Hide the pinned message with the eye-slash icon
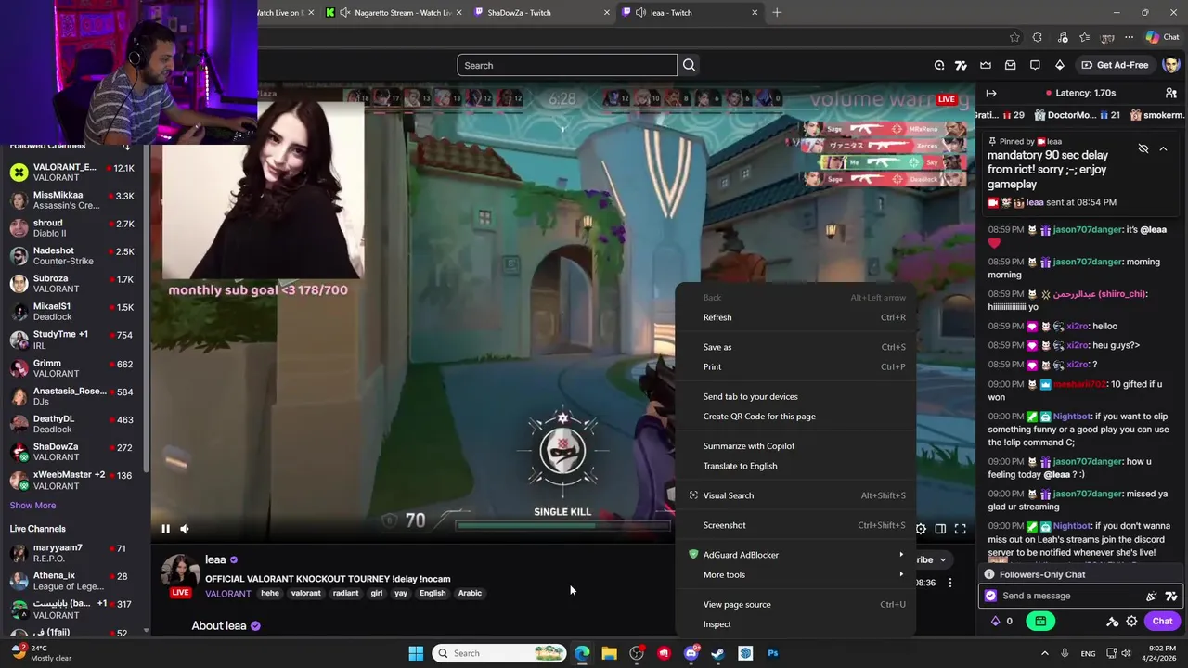This screenshot has height=668, width=1188. pos(1143,148)
